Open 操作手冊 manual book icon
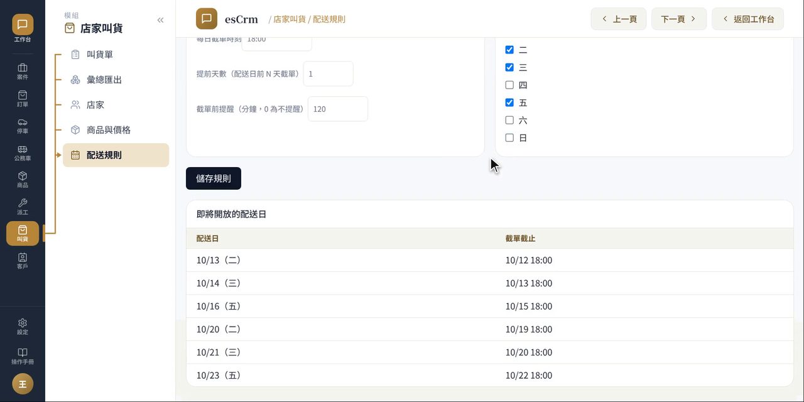 click(x=23, y=356)
